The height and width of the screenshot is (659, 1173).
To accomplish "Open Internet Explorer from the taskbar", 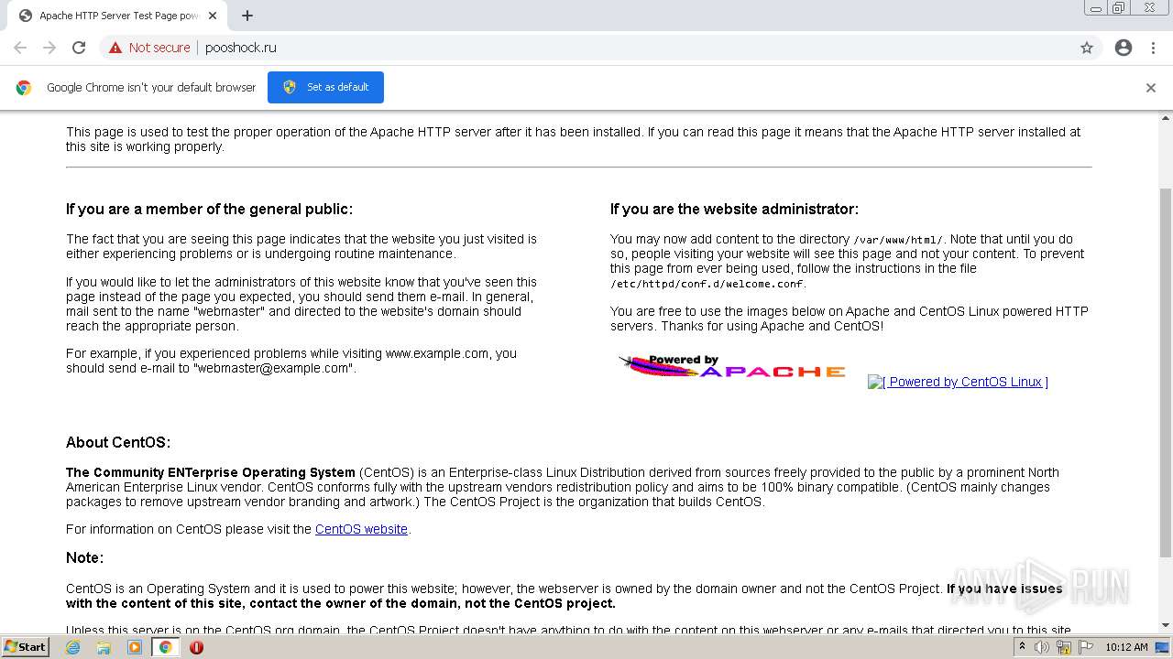I will (x=73, y=647).
